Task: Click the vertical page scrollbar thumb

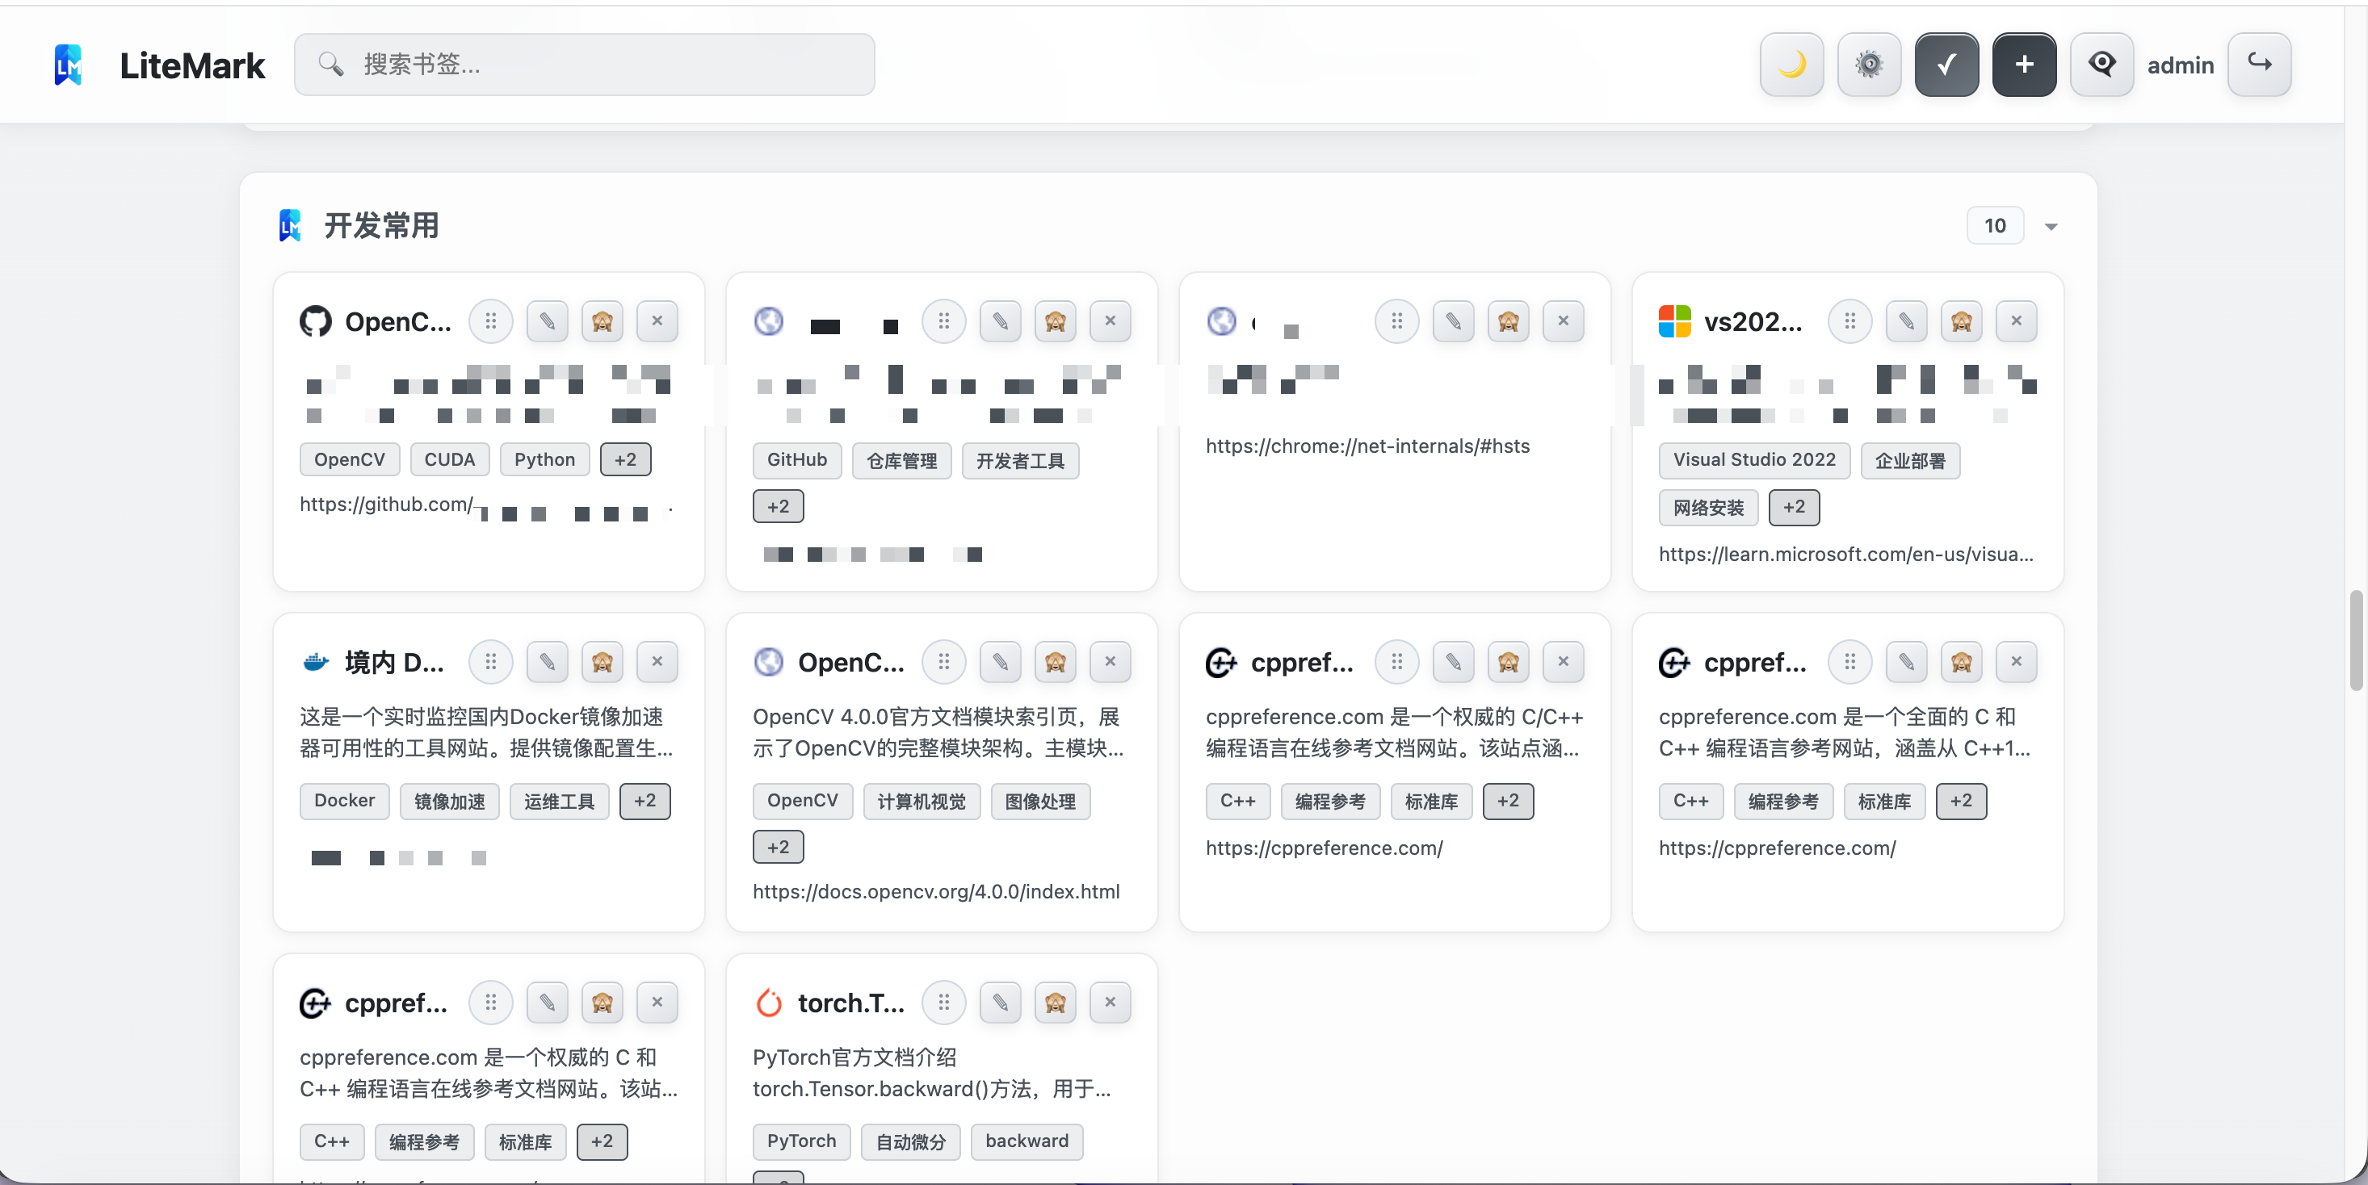Action: (2356, 639)
